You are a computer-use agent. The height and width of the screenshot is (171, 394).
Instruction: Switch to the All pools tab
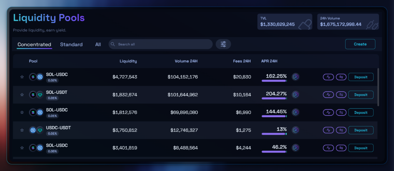click(x=98, y=45)
